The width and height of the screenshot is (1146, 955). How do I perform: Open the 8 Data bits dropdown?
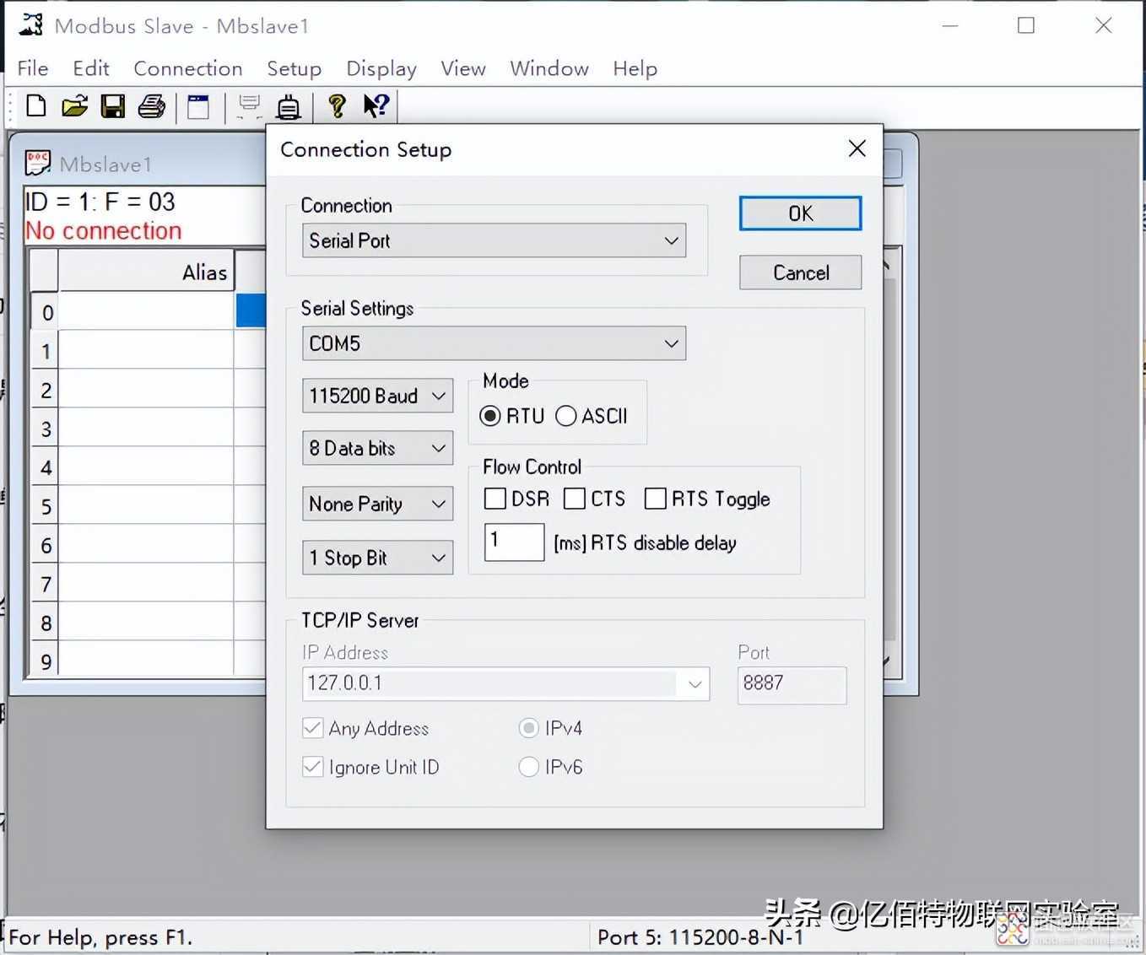(x=377, y=448)
